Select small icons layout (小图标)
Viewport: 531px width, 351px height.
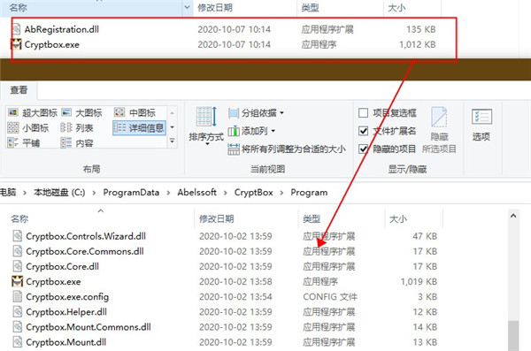tap(28, 128)
